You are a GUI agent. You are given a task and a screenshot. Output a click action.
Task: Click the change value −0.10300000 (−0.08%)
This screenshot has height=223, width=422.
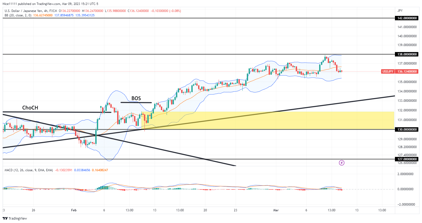166,11
